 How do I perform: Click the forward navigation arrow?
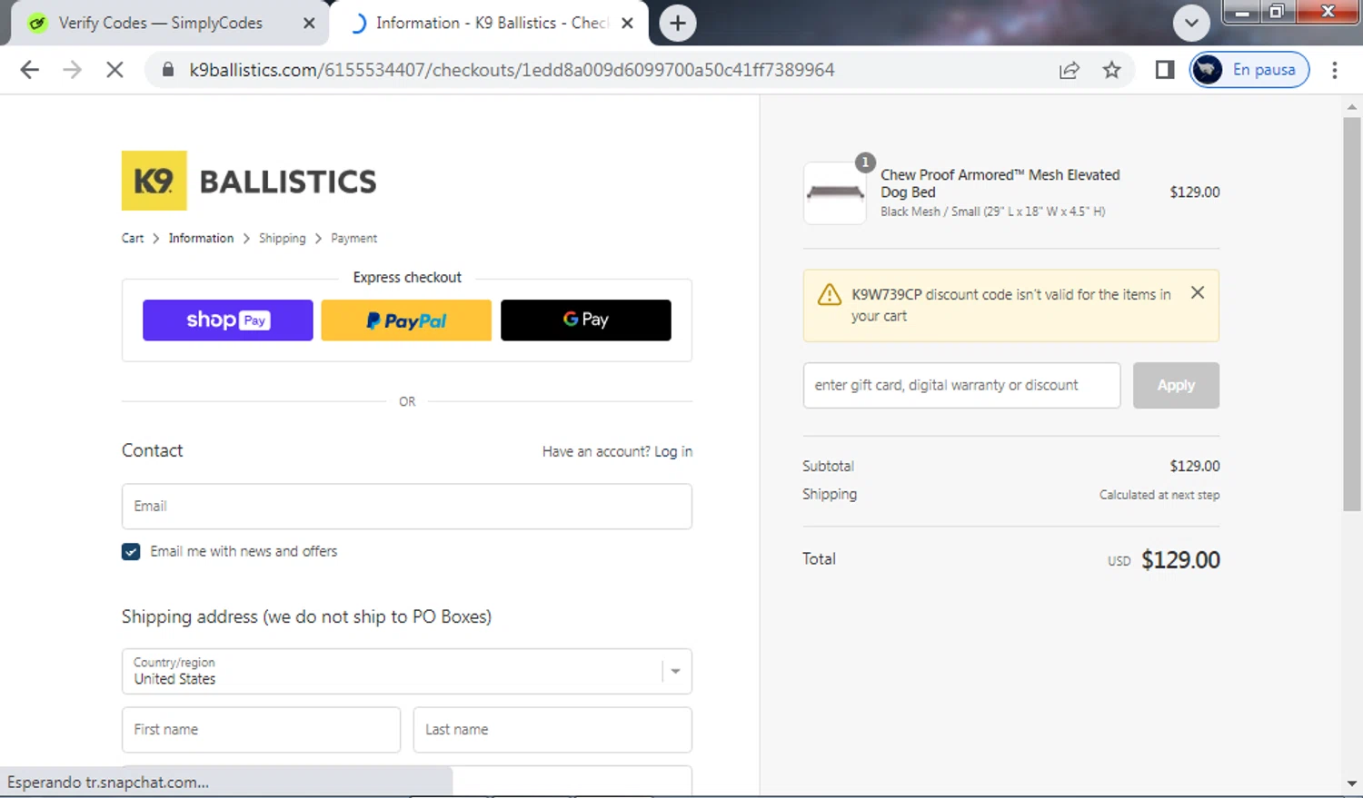(x=72, y=70)
